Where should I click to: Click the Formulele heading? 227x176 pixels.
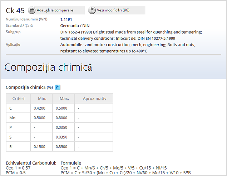coord(71,163)
